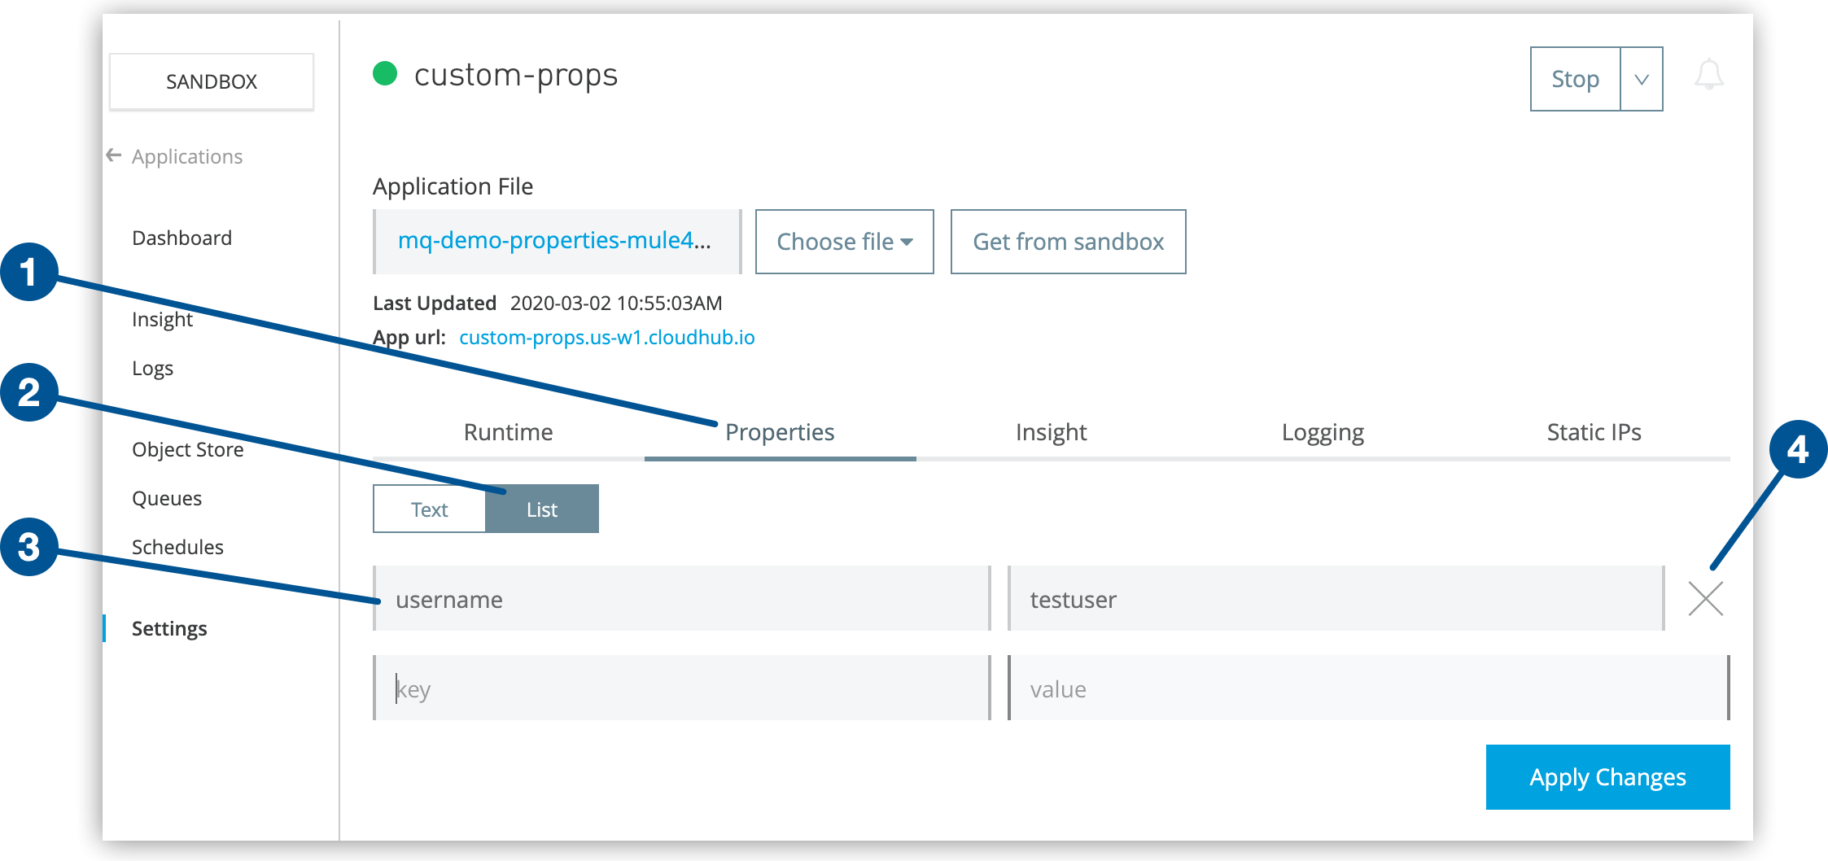Stop the custom-props application
1828x861 pixels.
pyautogui.click(x=1575, y=80)
